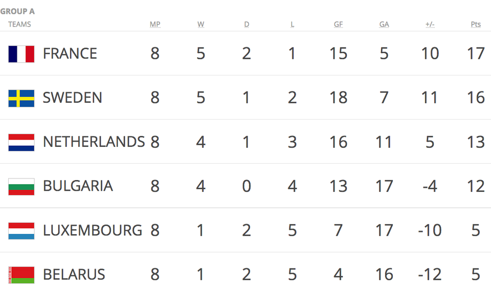Image resolution: width=491 pixels, height=291 pixels.
Task: Open the NETHERLANDS team name
Action: pyautogui.click(x=94, y=142)
